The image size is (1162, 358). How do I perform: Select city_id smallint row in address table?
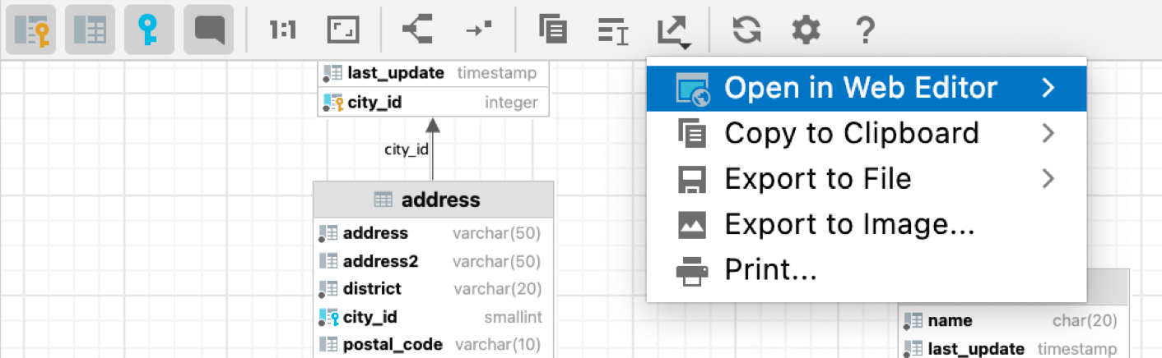(x=433, y=317)
